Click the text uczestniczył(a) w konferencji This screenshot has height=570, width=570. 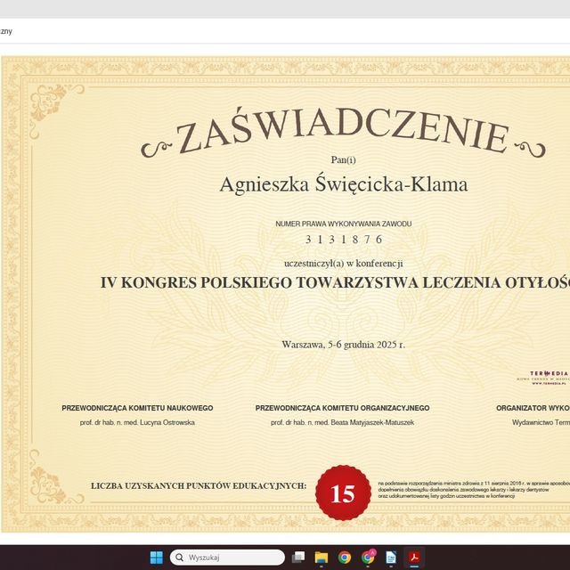(344, 264)
